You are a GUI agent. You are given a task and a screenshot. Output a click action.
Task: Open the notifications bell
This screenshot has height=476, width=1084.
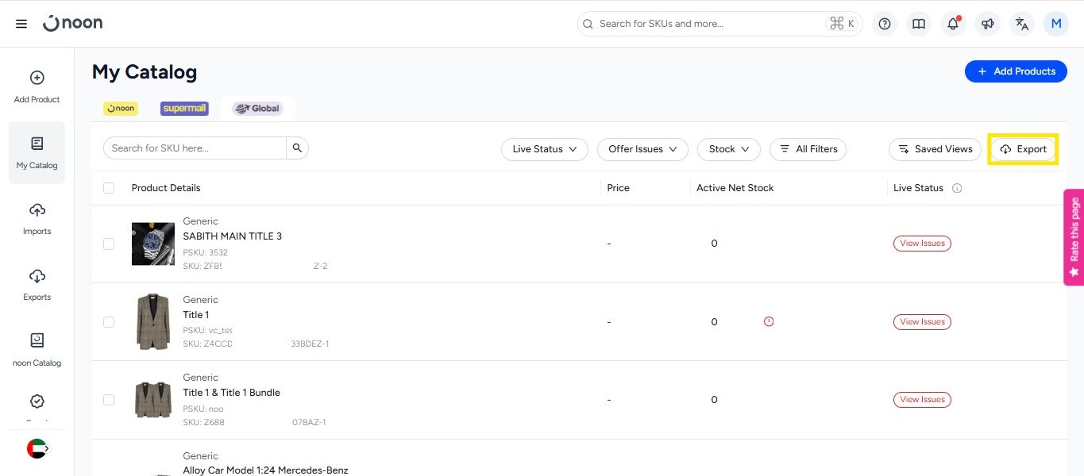click(953, 24)
